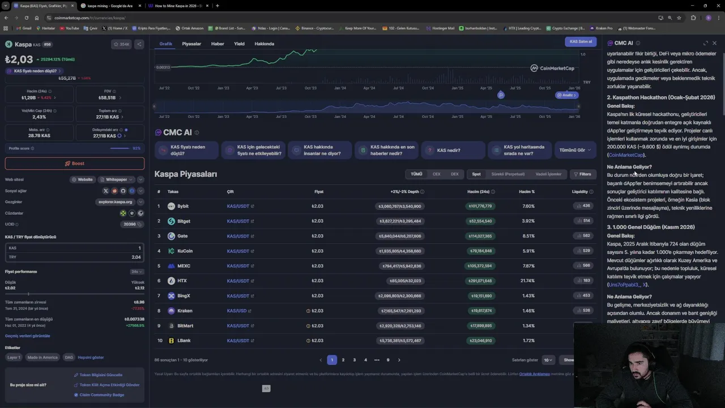Open Bybit liquidity score 436
This screenshot has width=725, height=408.
coord(583,206)
